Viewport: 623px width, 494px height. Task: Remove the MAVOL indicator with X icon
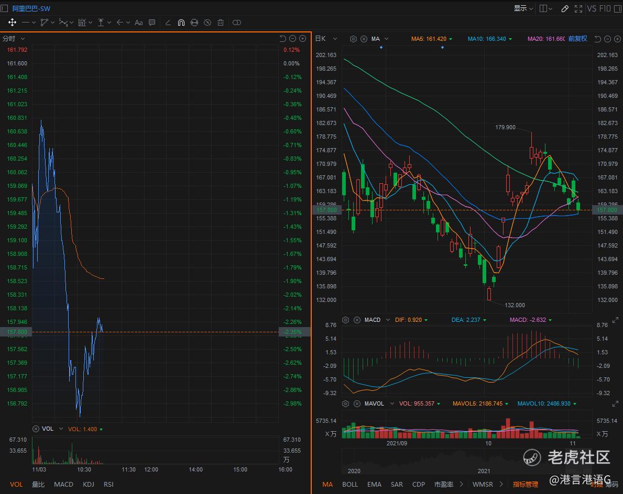click(x=357, y=403)
